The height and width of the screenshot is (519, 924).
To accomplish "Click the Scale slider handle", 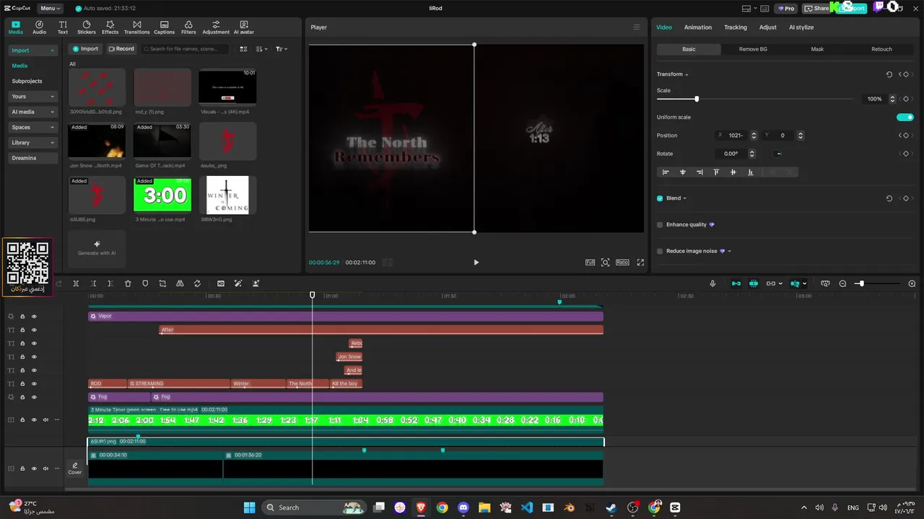I will 697,99.
